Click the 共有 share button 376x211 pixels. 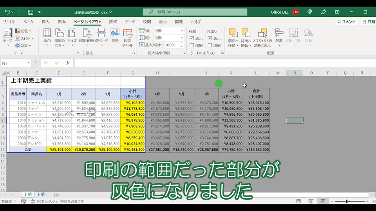[369, 21]
